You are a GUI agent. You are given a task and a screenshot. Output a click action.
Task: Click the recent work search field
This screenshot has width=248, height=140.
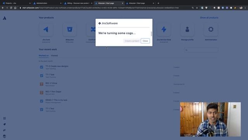pos(201,50)
